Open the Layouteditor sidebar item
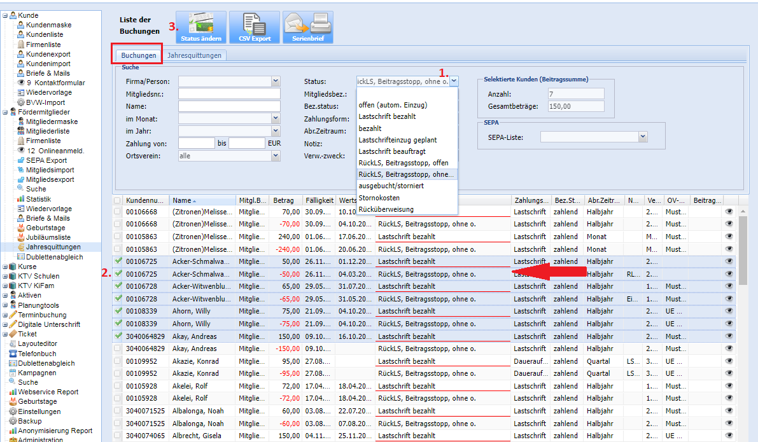758x442 pixels. 38,343
